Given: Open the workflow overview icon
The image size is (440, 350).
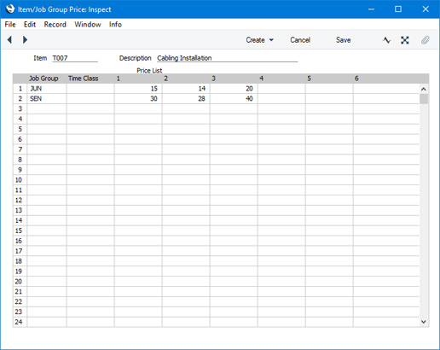Looking at the screenshot, I should point(405,40).
